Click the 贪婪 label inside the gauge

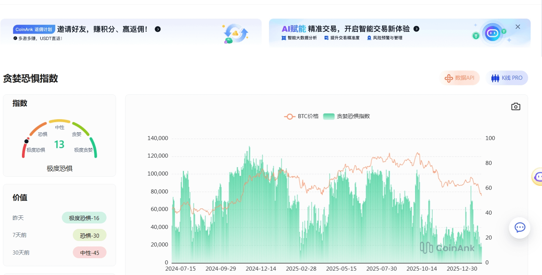click(76, 134)
